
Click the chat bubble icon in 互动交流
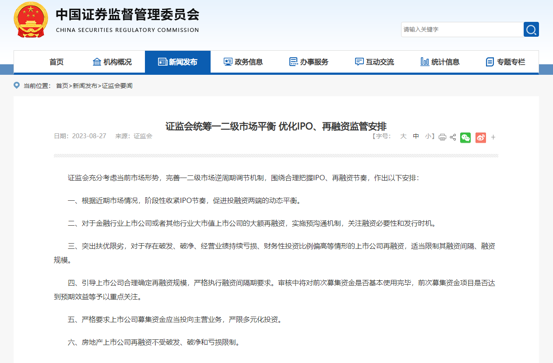[x=359, y=62]
